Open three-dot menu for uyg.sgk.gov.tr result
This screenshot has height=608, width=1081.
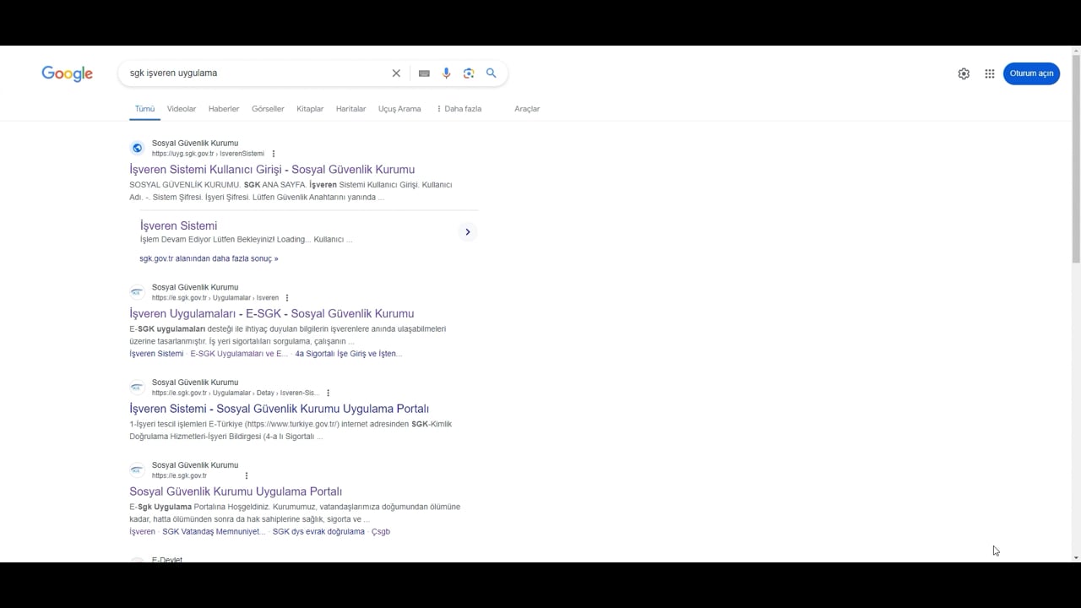[273, 154]
